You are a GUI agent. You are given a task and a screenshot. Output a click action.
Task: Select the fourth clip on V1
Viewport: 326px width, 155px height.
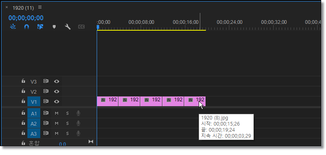pyautogui.click(x=173, y=101)
